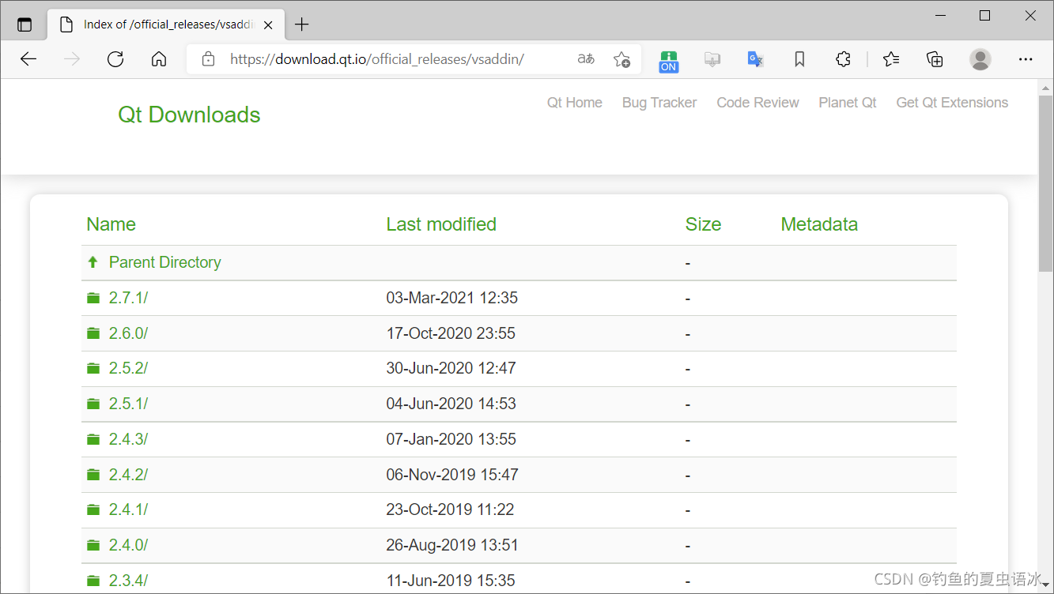The image size is (1054, 594).
Task: Select the Index of /official_releases tab
Action: point(166,24)
